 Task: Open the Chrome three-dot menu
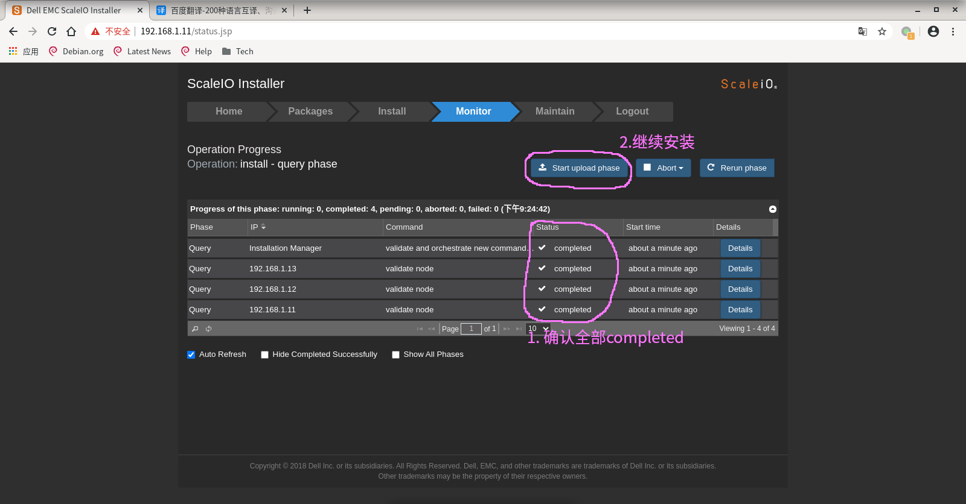pos(953,31)
